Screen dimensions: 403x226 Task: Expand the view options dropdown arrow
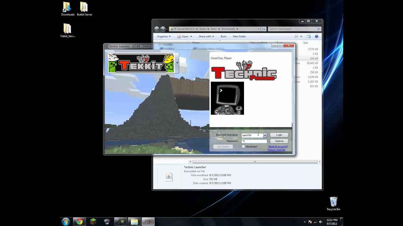pos(301,36)
